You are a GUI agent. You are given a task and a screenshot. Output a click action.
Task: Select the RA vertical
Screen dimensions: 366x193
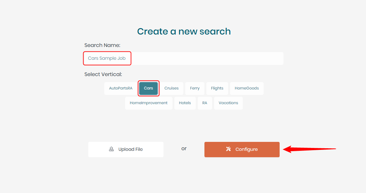205,103
